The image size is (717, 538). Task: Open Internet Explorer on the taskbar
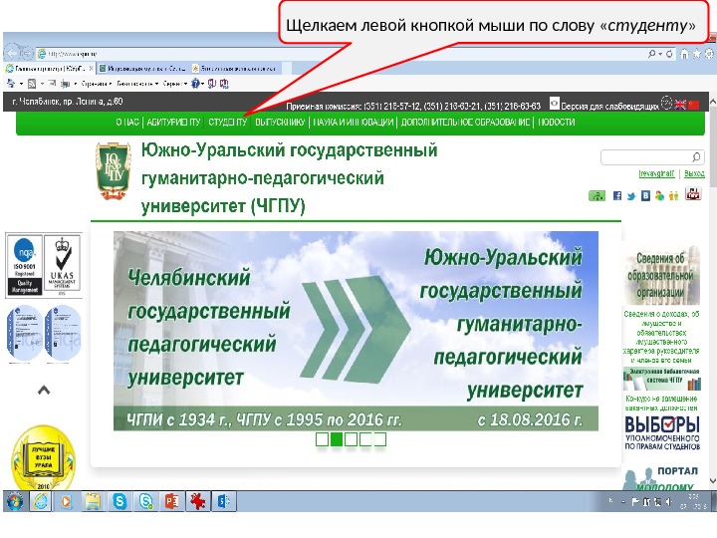coord(41,501)
